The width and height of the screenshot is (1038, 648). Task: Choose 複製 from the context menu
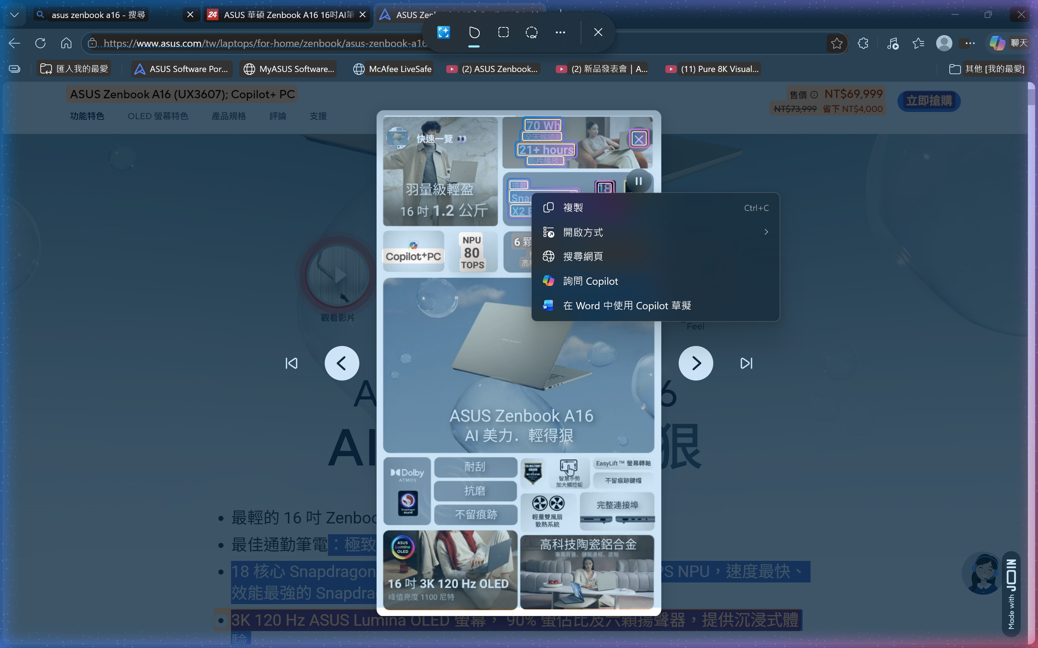tap(573, 207)
